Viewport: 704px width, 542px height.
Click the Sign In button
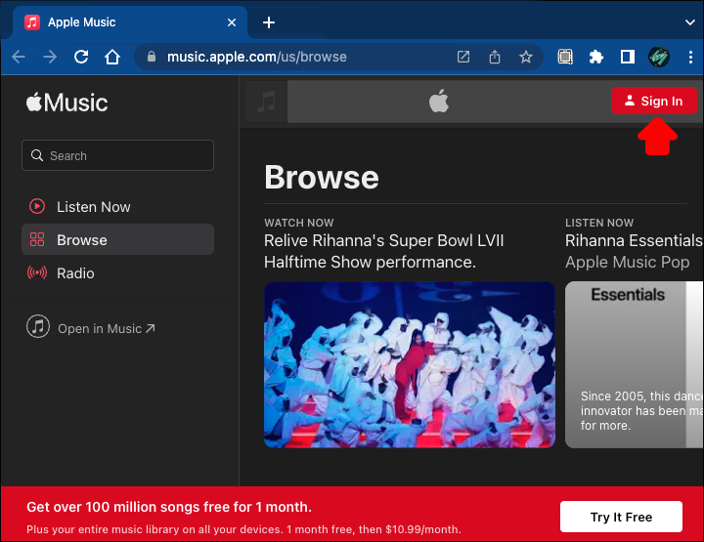[654, 102]
